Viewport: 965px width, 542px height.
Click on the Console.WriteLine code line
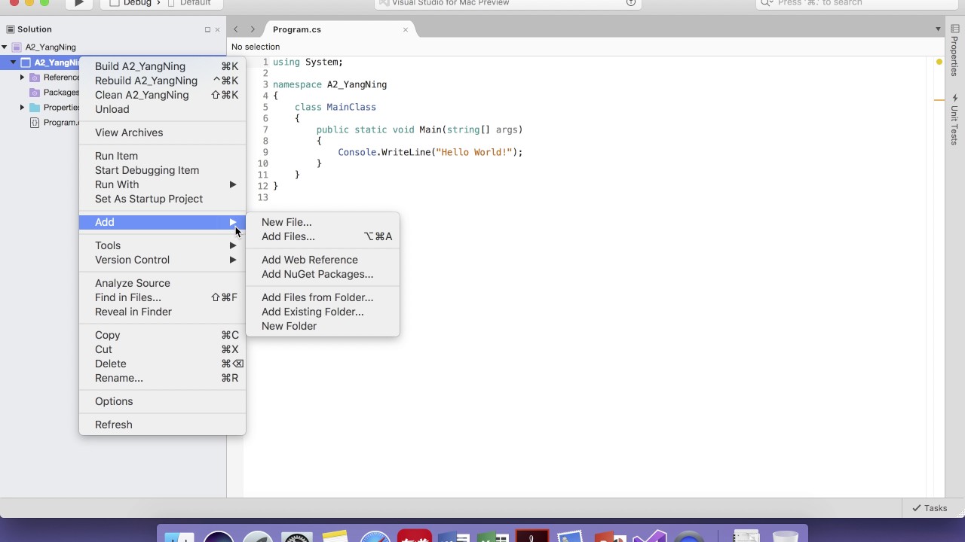coord(430,152)
